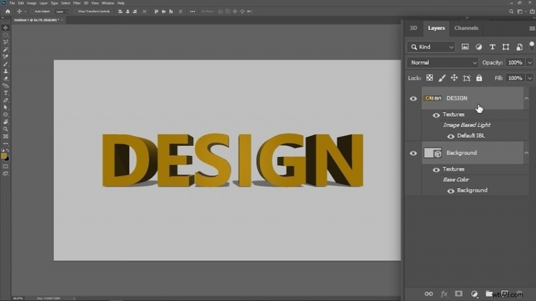This screenshot has width=536, height=301.
Task: Click the foreground color swatch
Action: pos(4,156)
